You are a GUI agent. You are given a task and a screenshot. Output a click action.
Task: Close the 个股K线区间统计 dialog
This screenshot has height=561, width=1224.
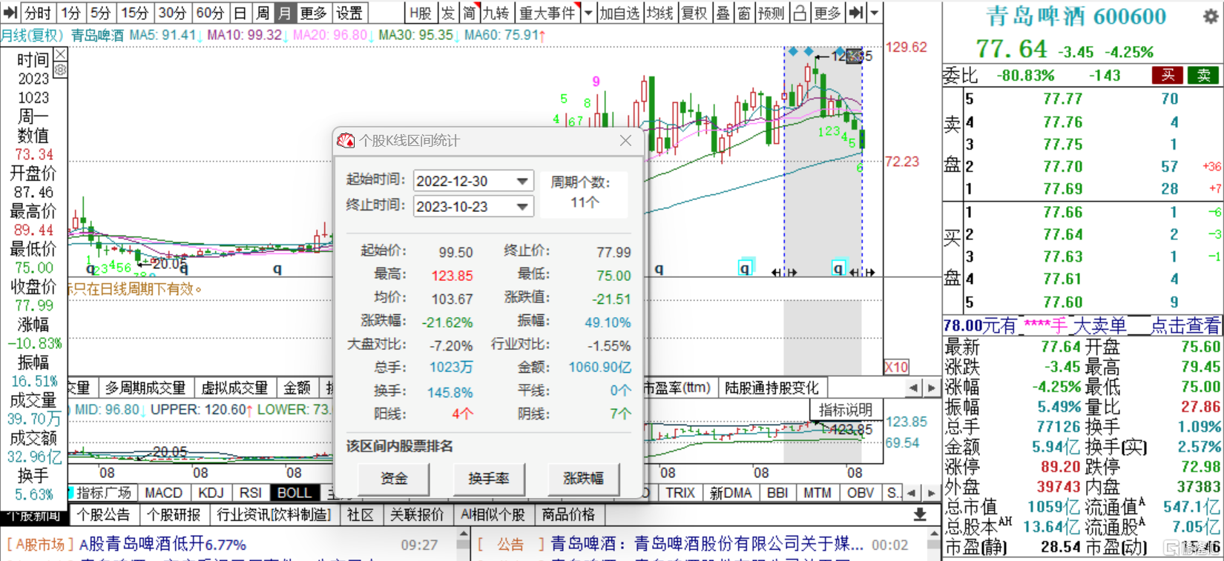click(x=625, y=140)
